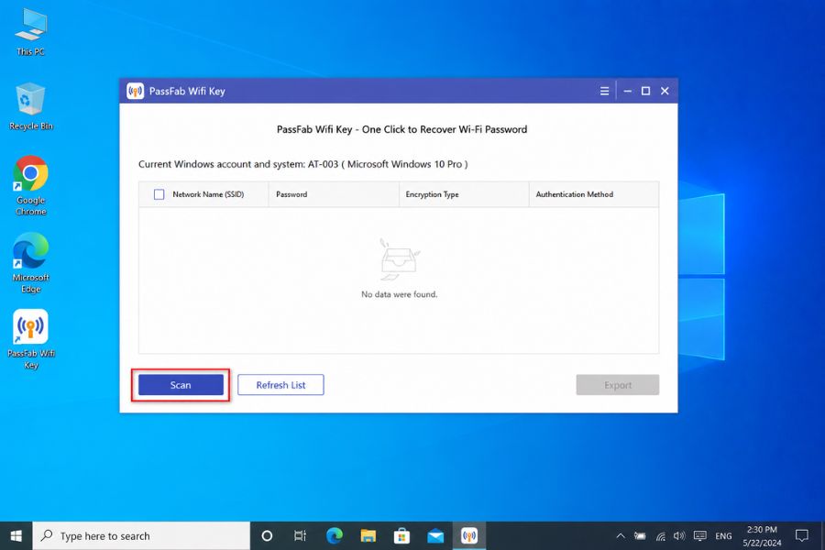Minimize the PassFab Wifi Key window
The image size is (825, 550).
click(x=627, y=91)
